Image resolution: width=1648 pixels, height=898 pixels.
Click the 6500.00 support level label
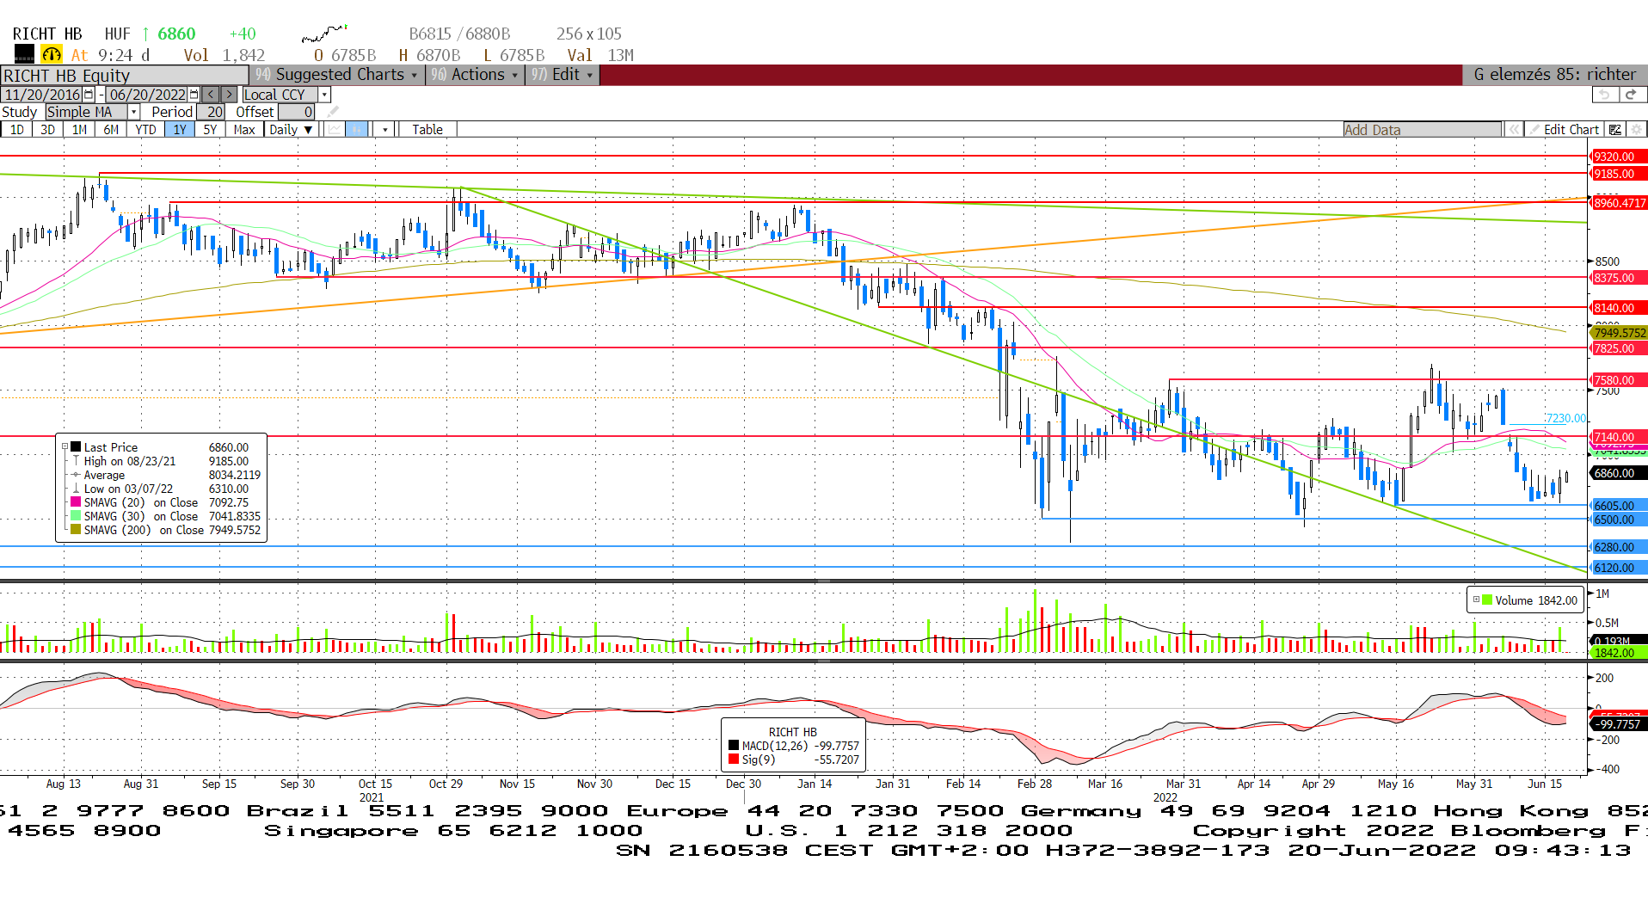coord(1618,520)
